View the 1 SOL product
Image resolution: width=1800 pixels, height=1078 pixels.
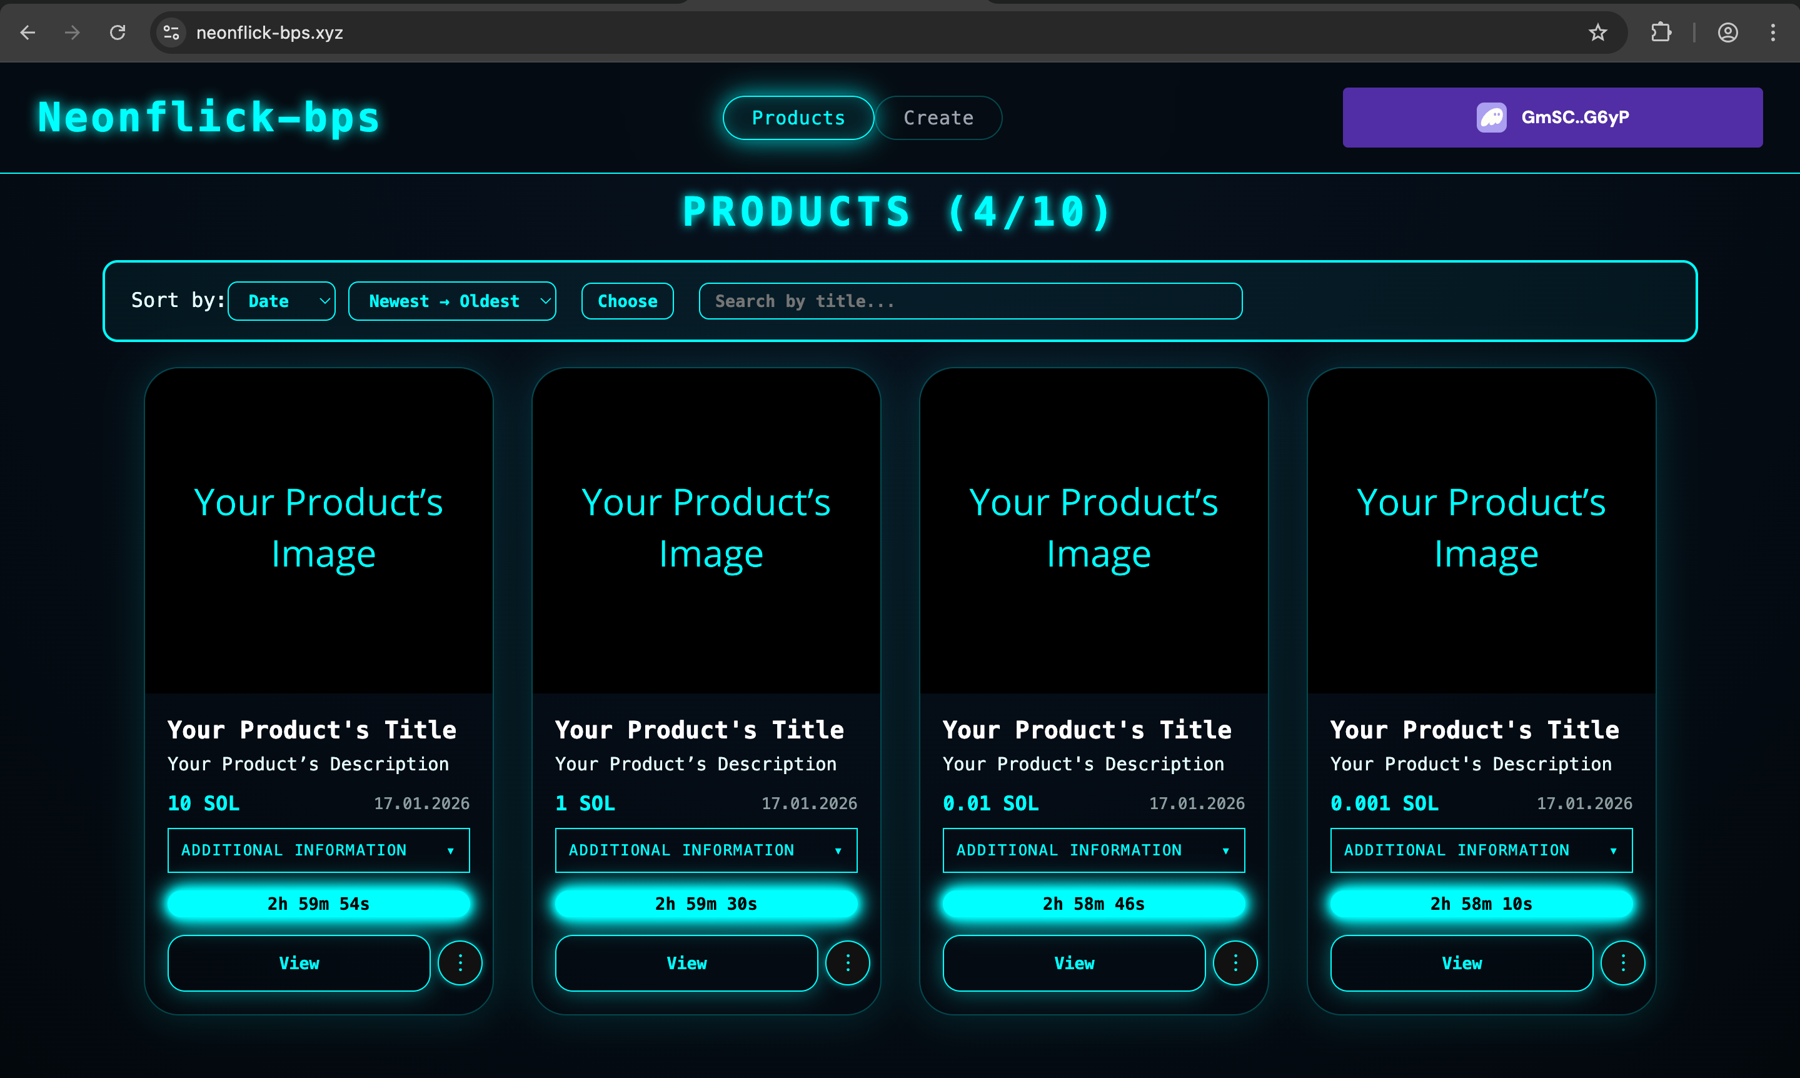click(x=686, y=963)
